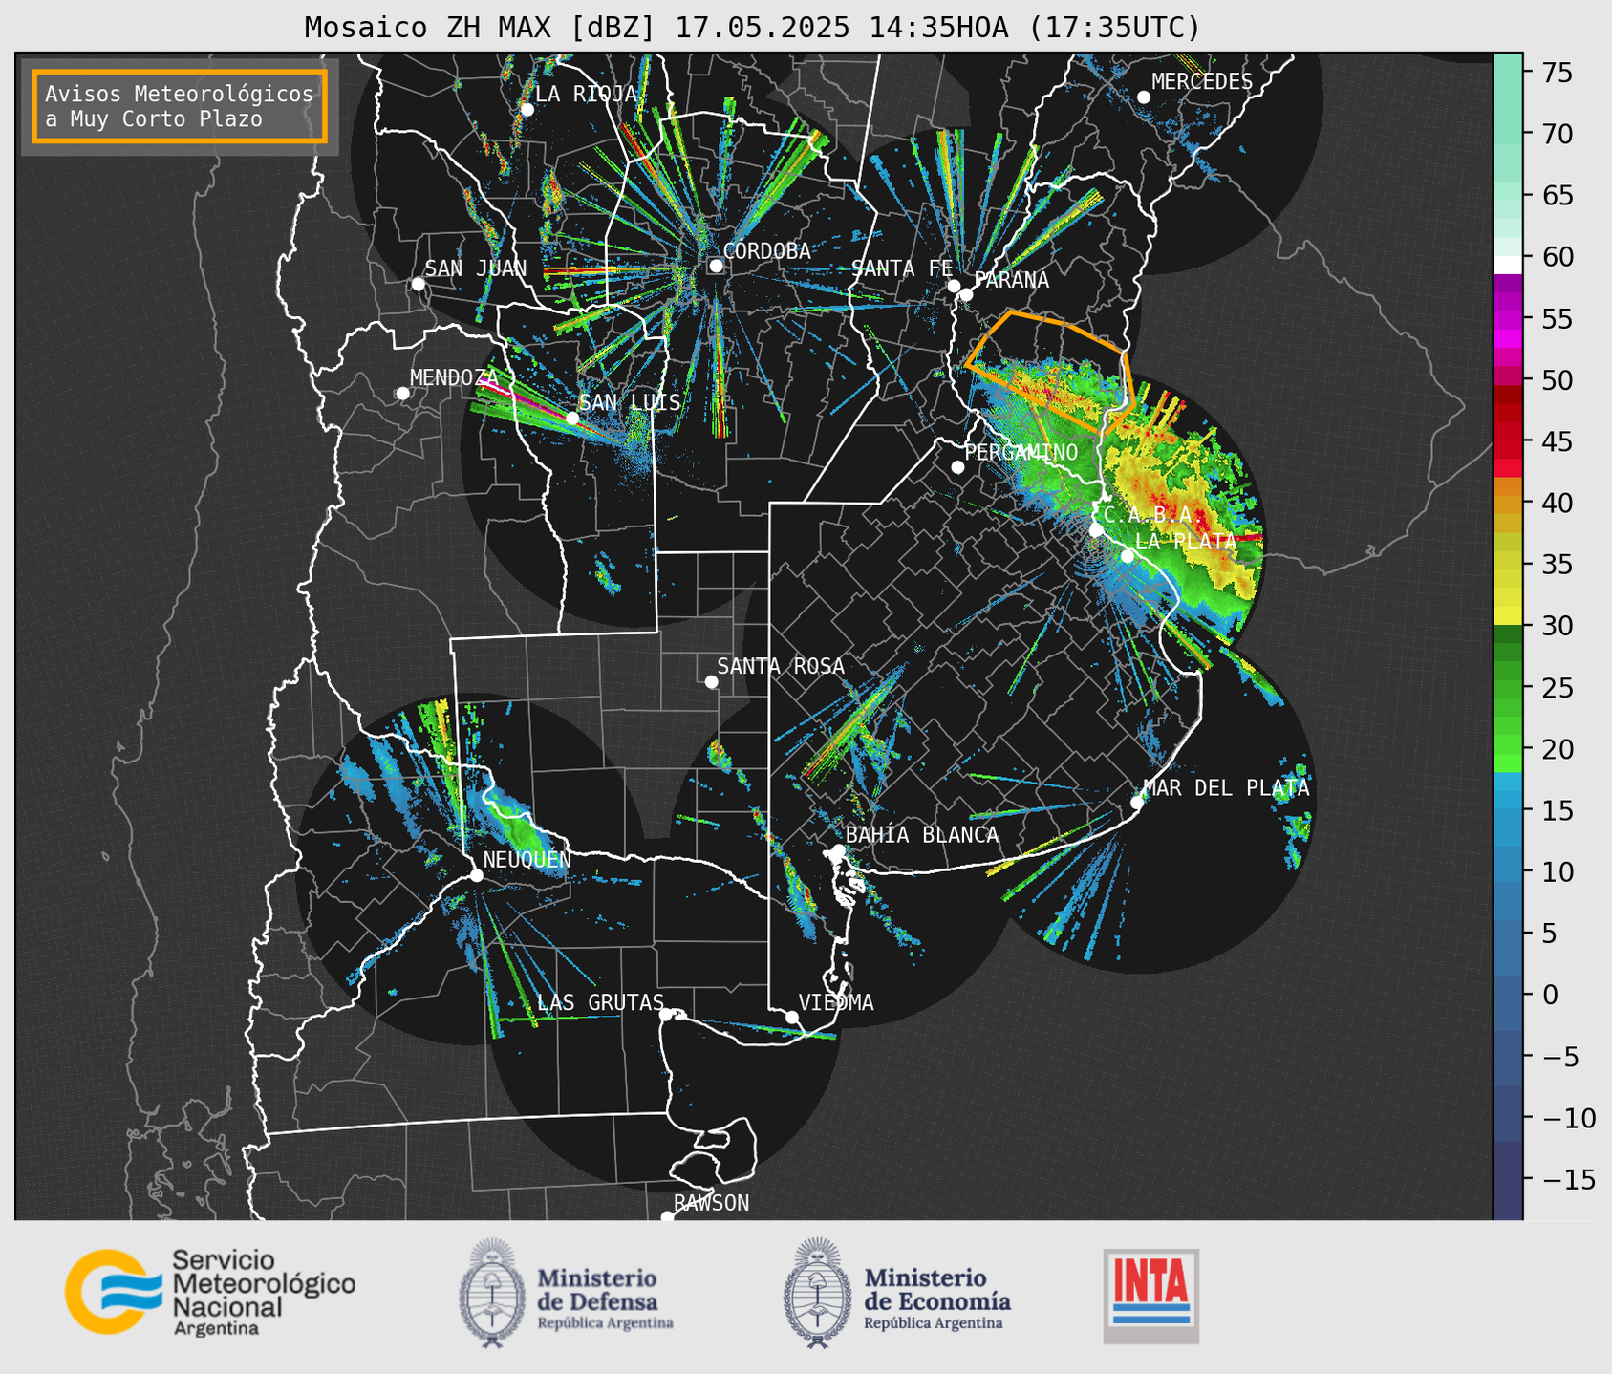Click the LA RIOJA city marker dot

point(527,110)
